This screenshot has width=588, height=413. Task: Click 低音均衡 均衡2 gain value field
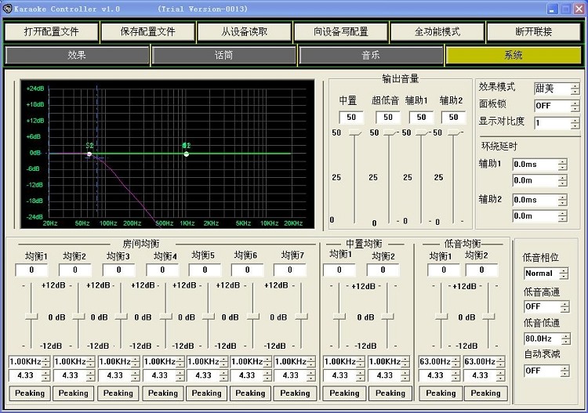pyautogui.click(x=482, y=270)
